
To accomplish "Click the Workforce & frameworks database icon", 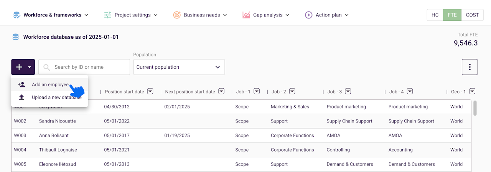I will coord(16,15).
